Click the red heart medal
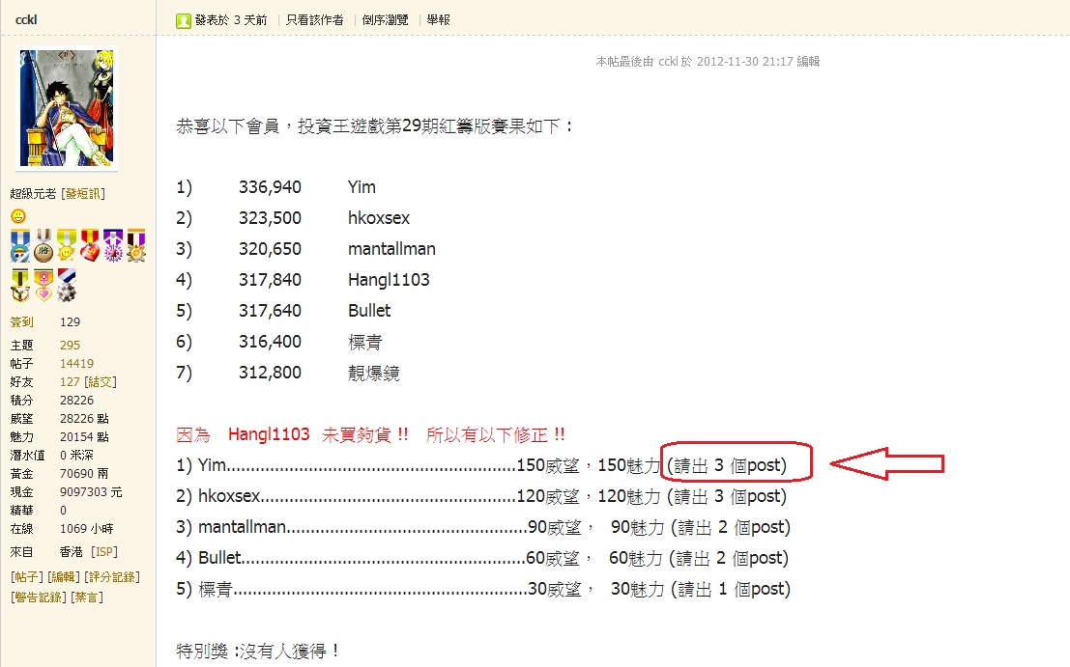Viewport: 1070px width, 667px height. tap(90, 246)
